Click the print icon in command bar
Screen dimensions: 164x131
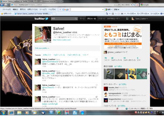point(122,14)
